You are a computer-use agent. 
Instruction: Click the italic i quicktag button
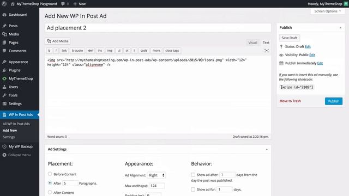[x=56, y=51]
